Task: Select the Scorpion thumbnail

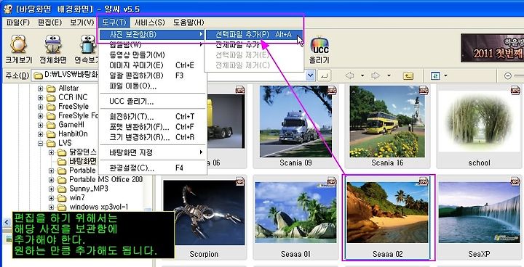Action: (x=204, y=218)
